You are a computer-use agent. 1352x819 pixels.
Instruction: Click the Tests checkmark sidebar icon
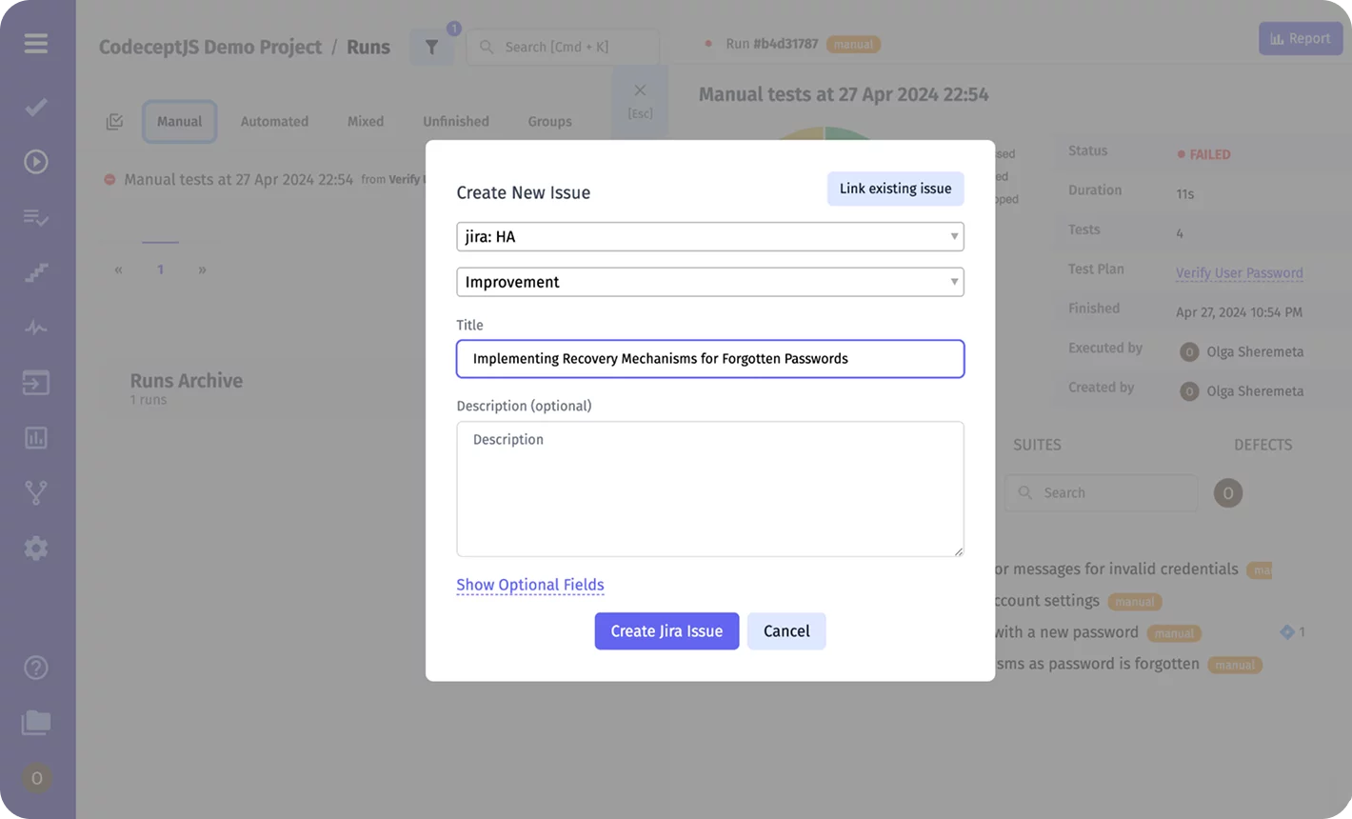(36, 107)
